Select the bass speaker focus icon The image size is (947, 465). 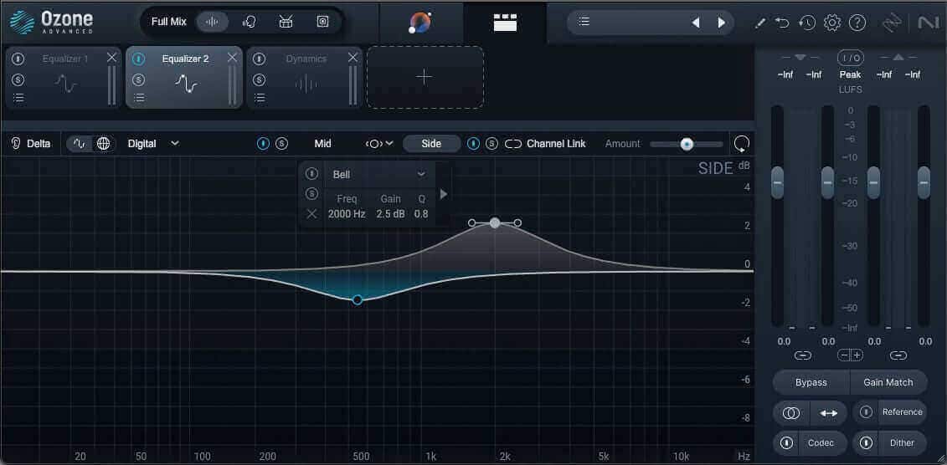pos(322,22)
